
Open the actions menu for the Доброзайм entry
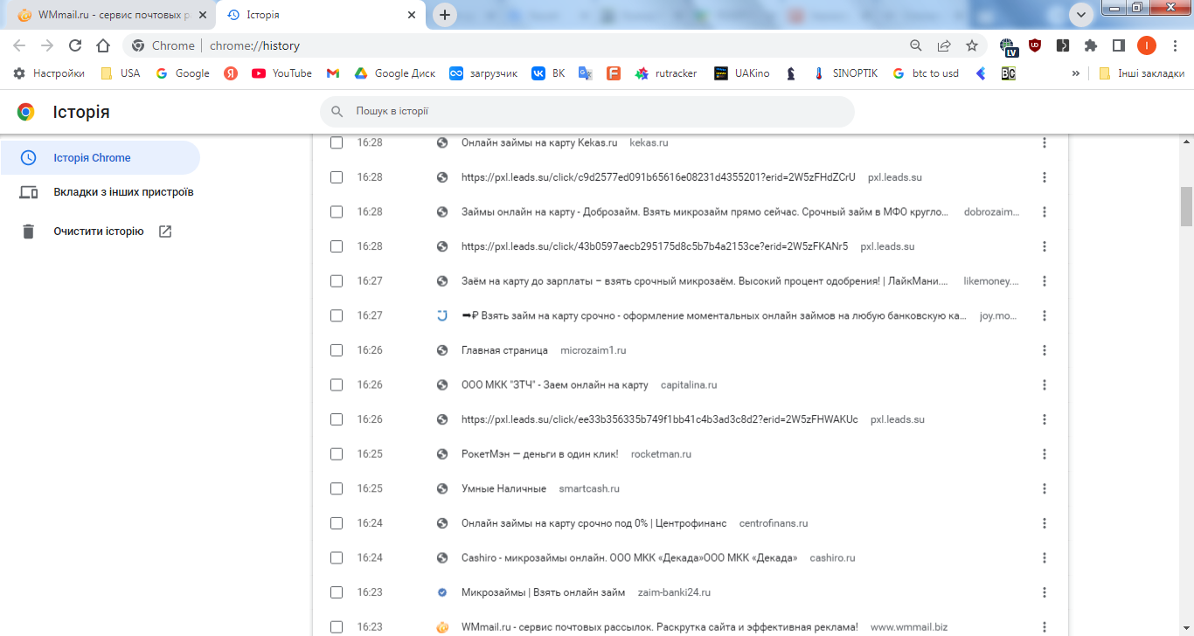click(x=1045, y=211)
